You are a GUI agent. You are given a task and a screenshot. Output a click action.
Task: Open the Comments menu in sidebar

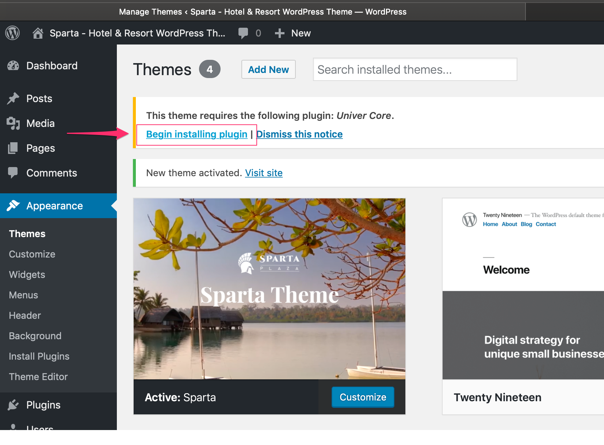[x=51, y=173]
